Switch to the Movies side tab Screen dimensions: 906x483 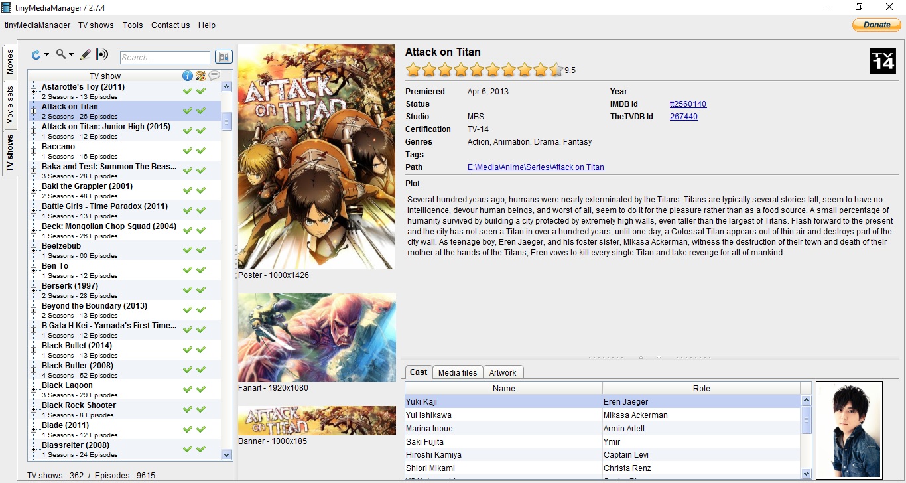click(x=9, y=62)
